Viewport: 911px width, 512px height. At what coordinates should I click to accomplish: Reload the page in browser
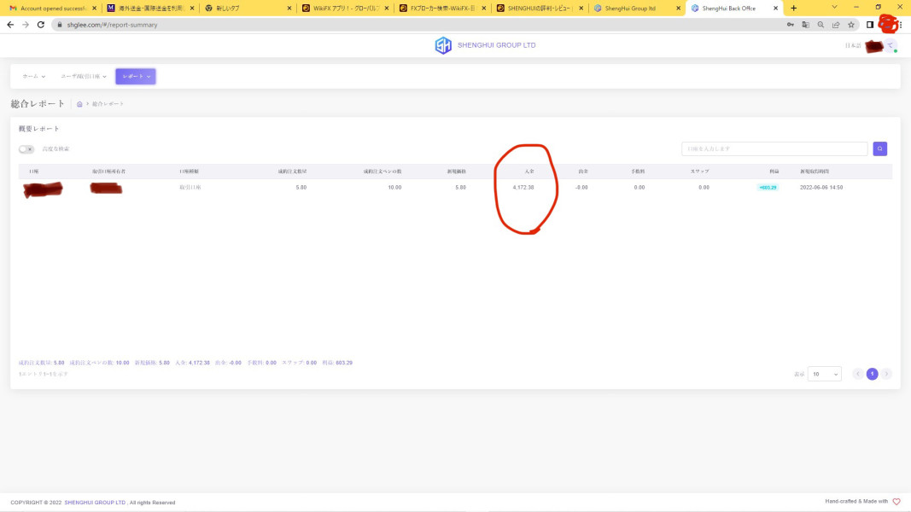pyautogui.click(x=40, y=25)
